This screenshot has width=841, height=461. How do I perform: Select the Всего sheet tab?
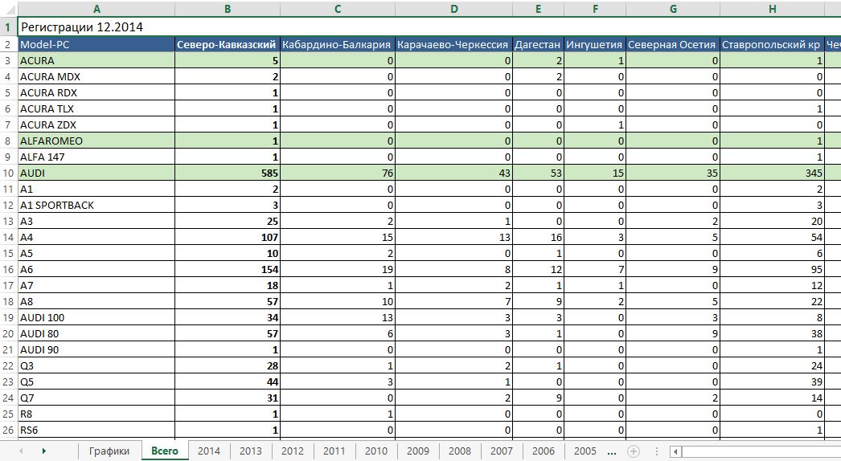point(165,451)
